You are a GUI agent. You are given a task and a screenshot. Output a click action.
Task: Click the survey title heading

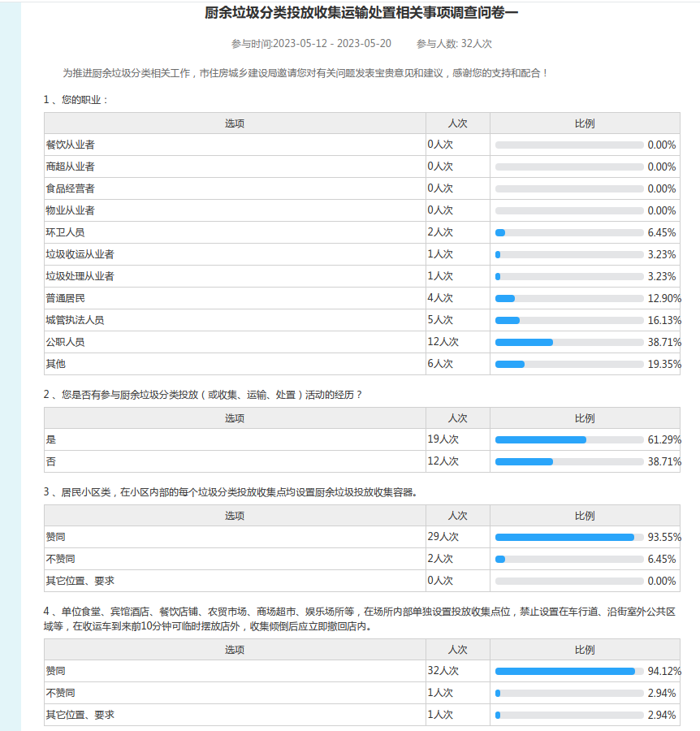tap(361, 13)
